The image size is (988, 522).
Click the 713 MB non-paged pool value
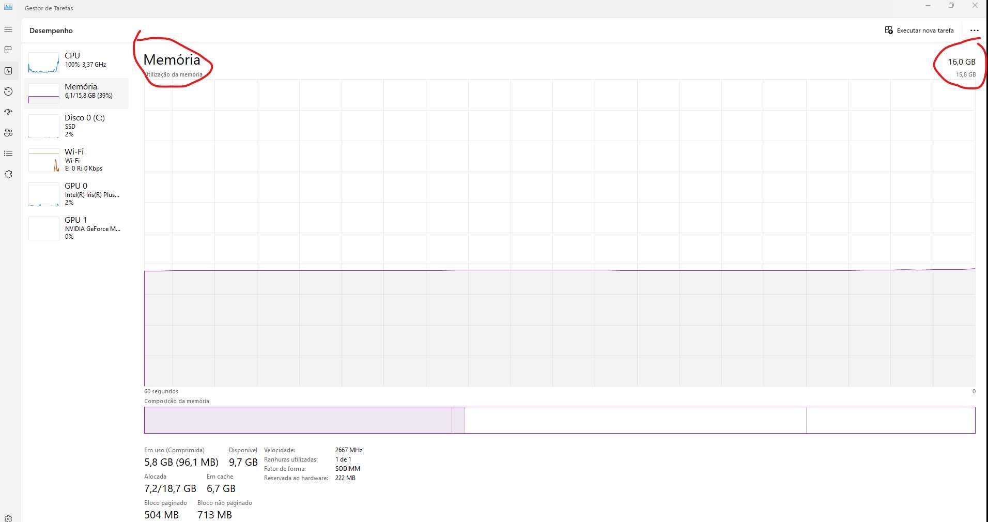[x=214, y=515]
